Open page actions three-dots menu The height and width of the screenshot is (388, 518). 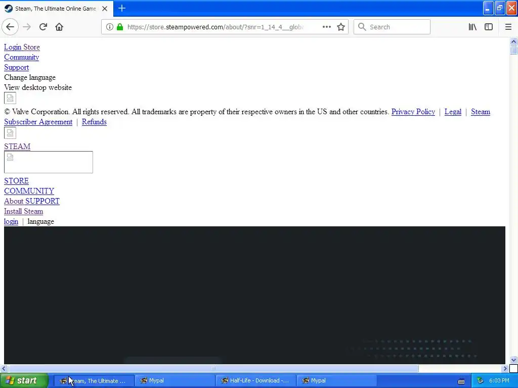coord(326,27)
